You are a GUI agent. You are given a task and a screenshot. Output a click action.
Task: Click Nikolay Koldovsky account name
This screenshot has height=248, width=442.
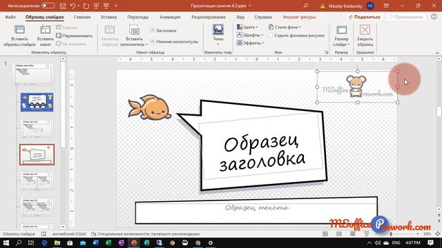tap(345, 6)
